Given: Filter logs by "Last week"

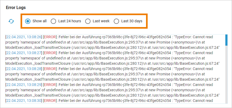Looking at the screenshot, I should pos(88,21).
